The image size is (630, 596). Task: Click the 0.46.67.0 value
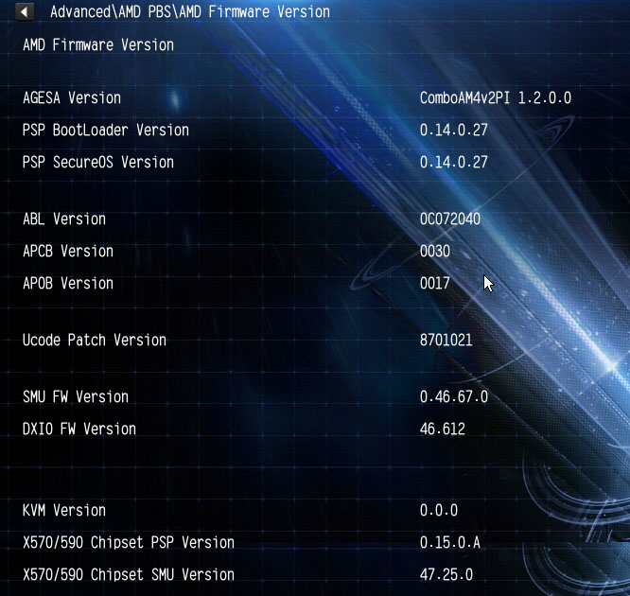454,397
